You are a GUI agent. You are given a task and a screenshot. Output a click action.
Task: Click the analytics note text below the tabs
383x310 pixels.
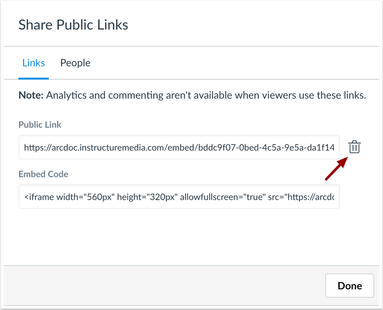tap(192, 95)
